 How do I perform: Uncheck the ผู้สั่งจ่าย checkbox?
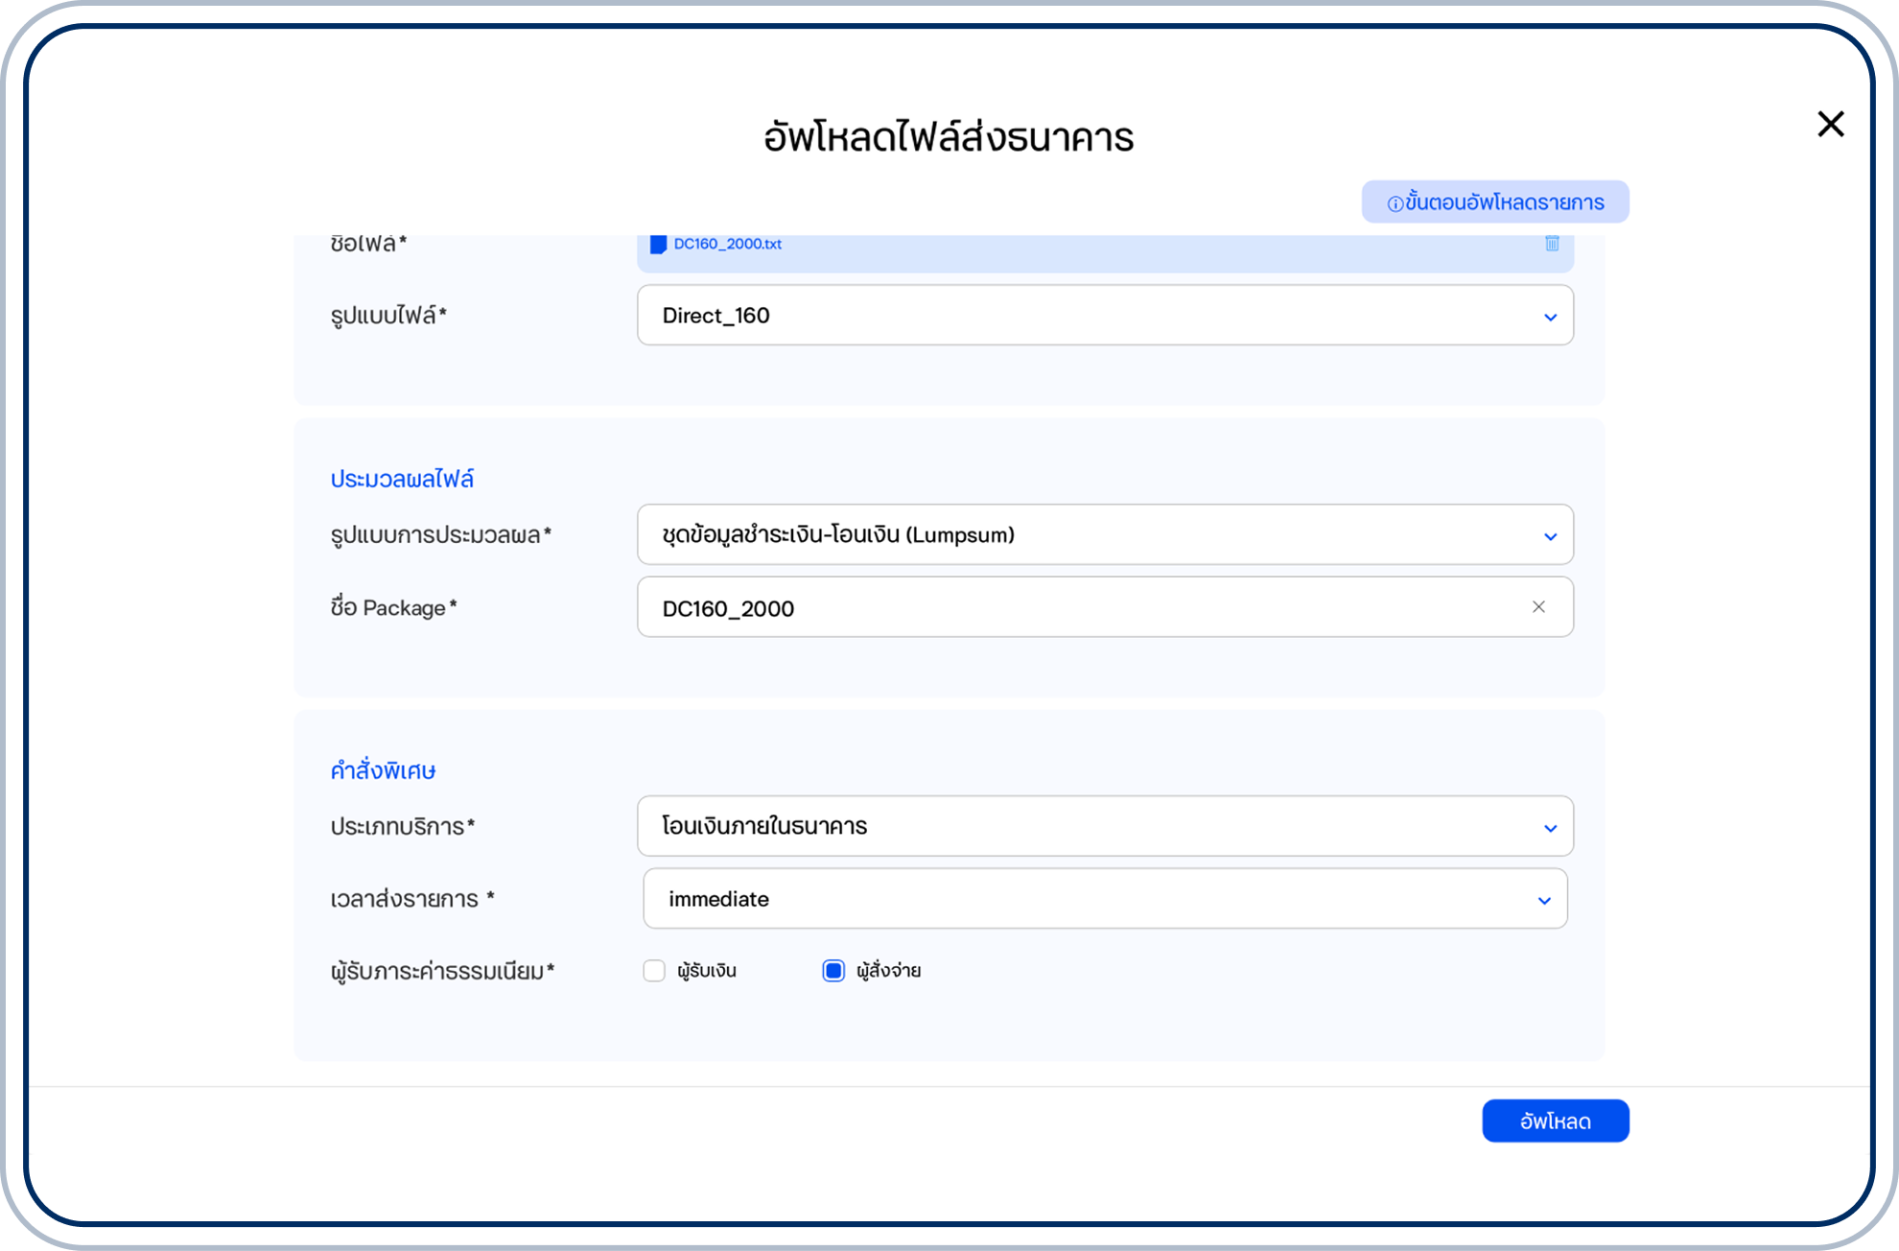click(833, 971)
